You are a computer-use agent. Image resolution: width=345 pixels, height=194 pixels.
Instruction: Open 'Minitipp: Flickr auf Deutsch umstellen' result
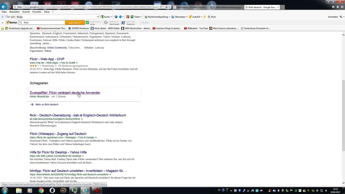tap(78, 171)
